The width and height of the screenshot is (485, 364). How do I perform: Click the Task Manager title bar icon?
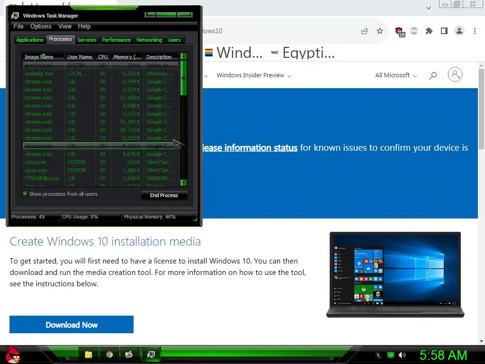point(15,16)
